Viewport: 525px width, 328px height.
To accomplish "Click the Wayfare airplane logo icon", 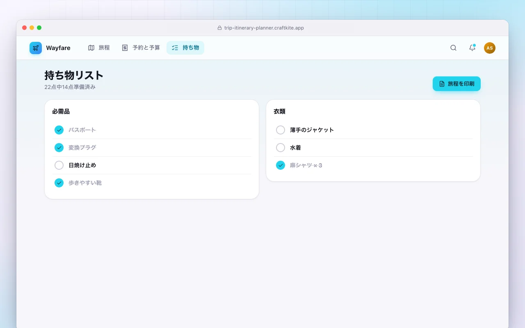I will (36, 48).
